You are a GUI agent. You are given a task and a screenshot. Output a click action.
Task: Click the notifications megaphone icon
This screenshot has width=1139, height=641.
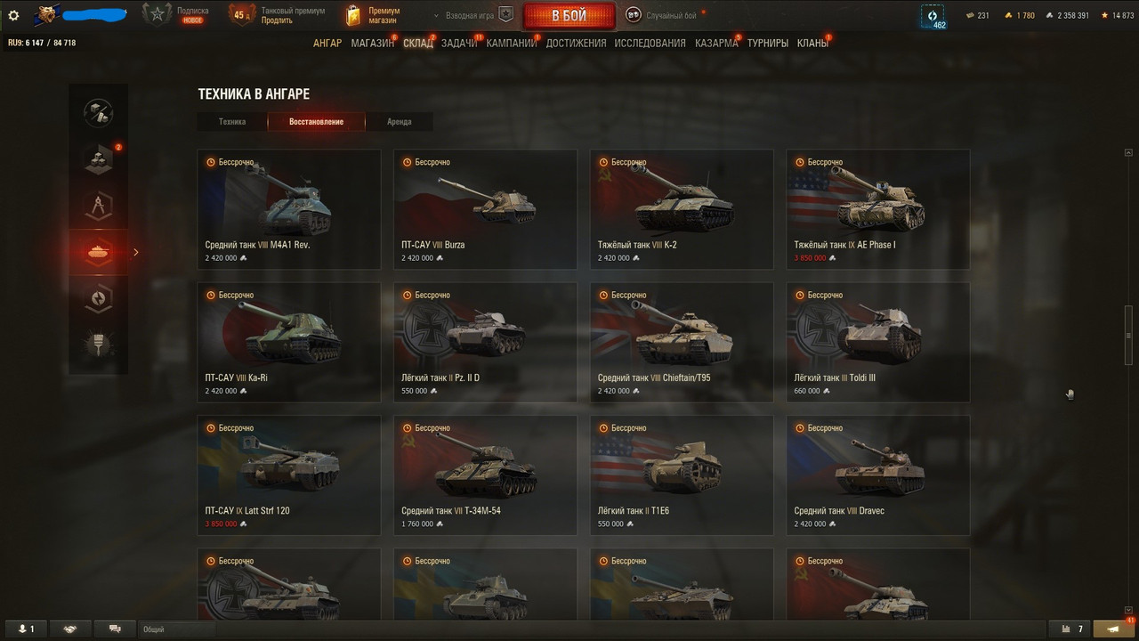pos(1113,629)
